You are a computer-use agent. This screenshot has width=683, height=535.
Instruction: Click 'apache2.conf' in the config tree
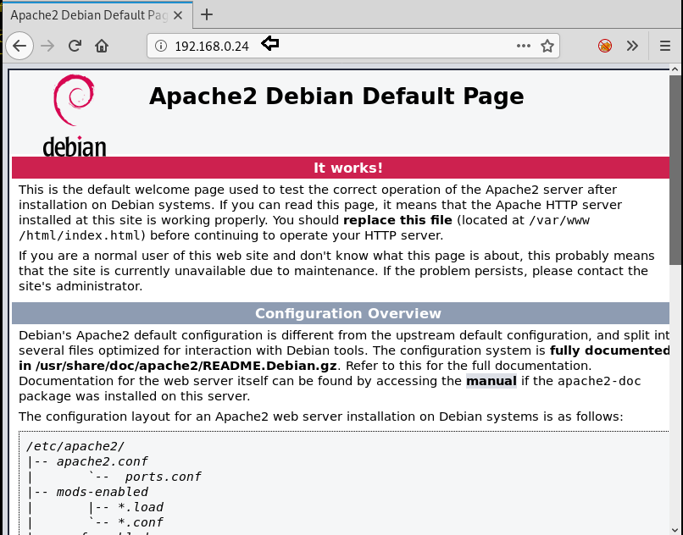(x=103, y=461)
